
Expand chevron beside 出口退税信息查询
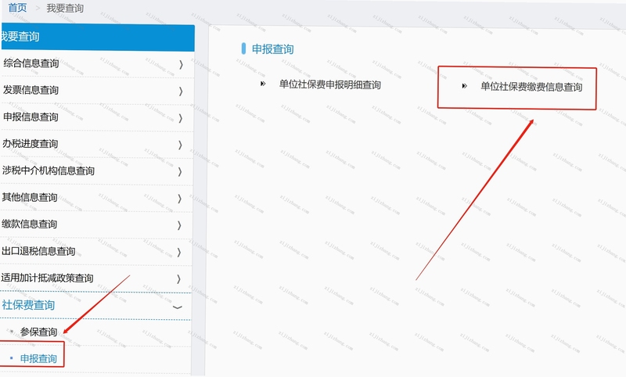pyautogui.click(x=179, y=252)
